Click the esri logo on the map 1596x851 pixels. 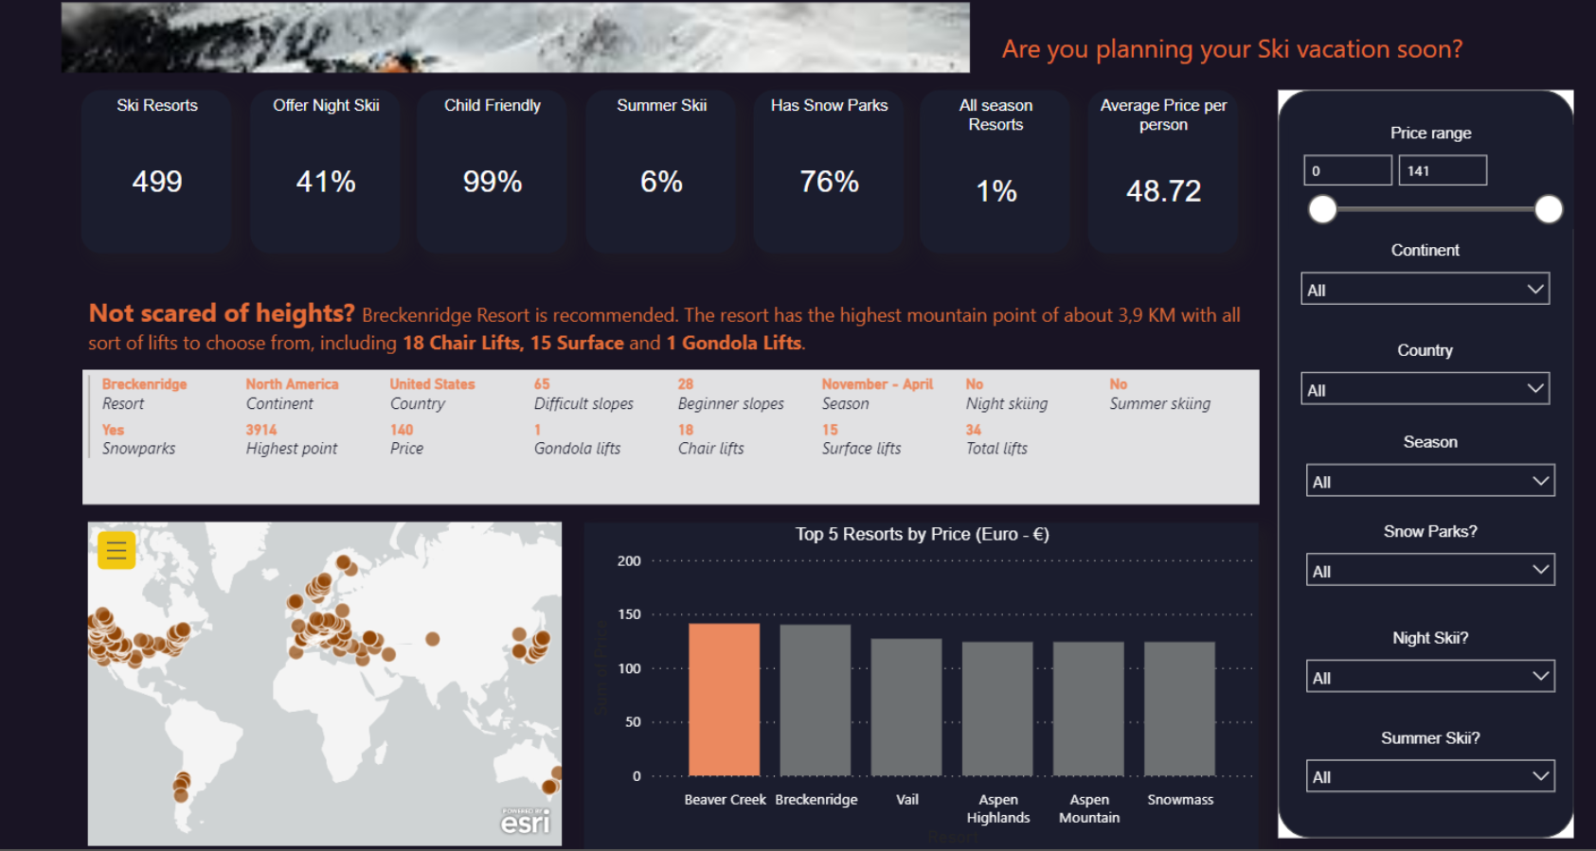pos(526,821)
